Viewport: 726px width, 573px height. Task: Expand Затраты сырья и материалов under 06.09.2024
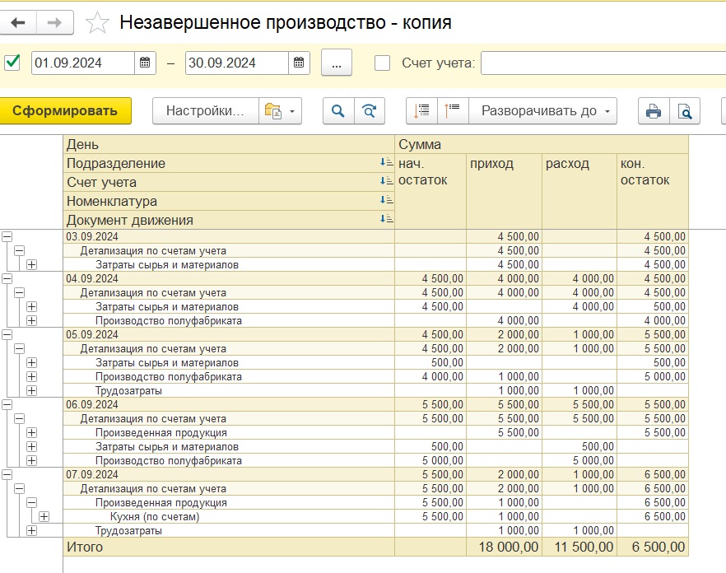tap(31, 446)
